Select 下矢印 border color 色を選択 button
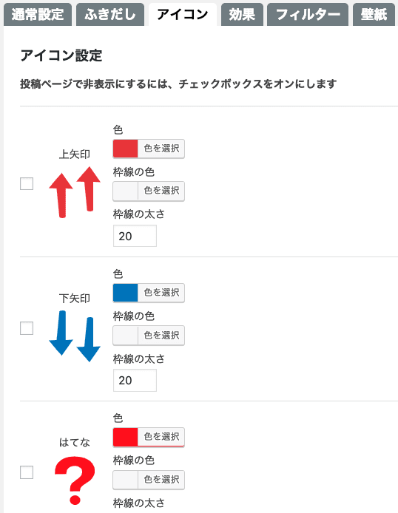Image resolution: width=398 pixels, height=513 pixels. tap(161, 336)
